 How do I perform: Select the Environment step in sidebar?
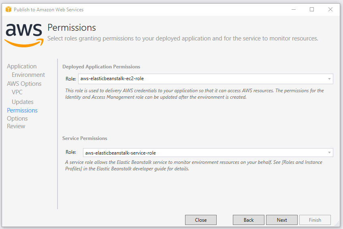point(28,75)
